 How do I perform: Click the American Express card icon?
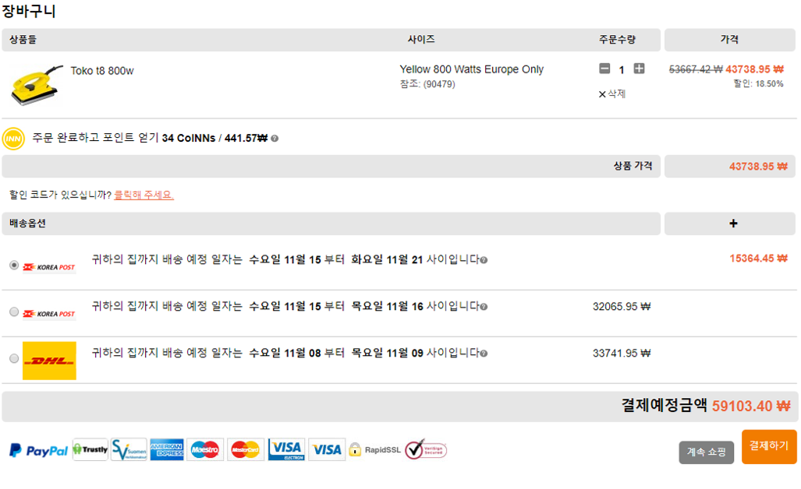167,450
